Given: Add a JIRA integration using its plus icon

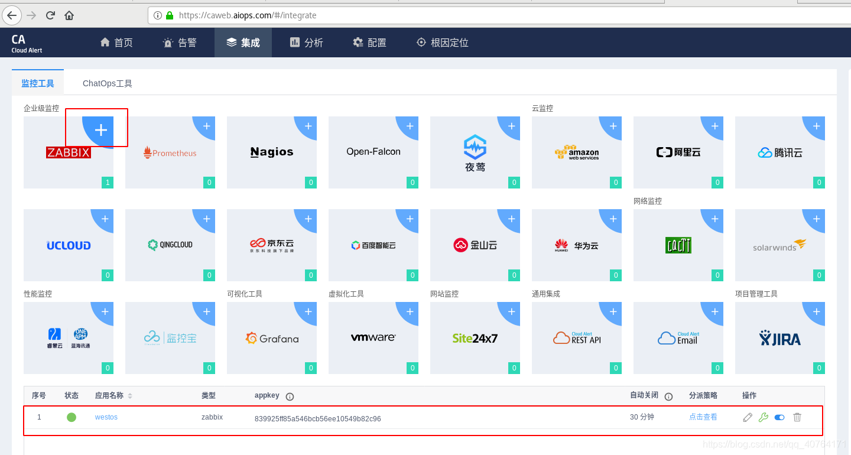Looking at the screenshot, I should point(816,311).
